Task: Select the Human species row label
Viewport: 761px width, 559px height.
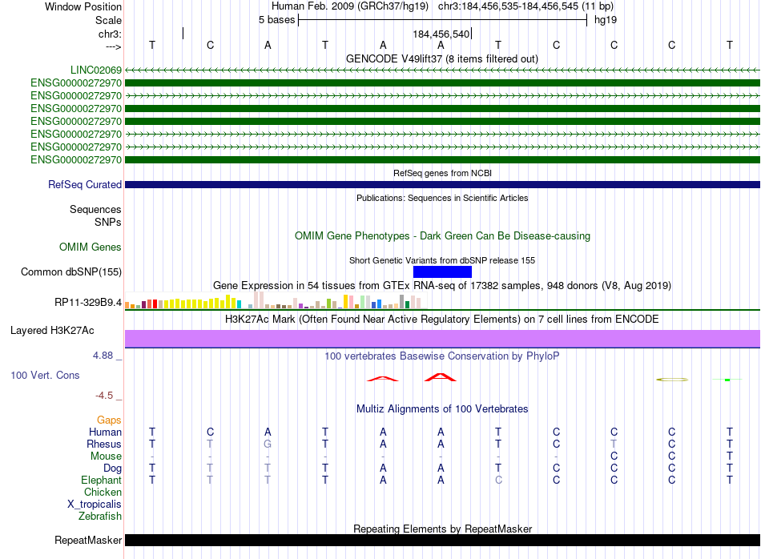Action: [105, 432]
